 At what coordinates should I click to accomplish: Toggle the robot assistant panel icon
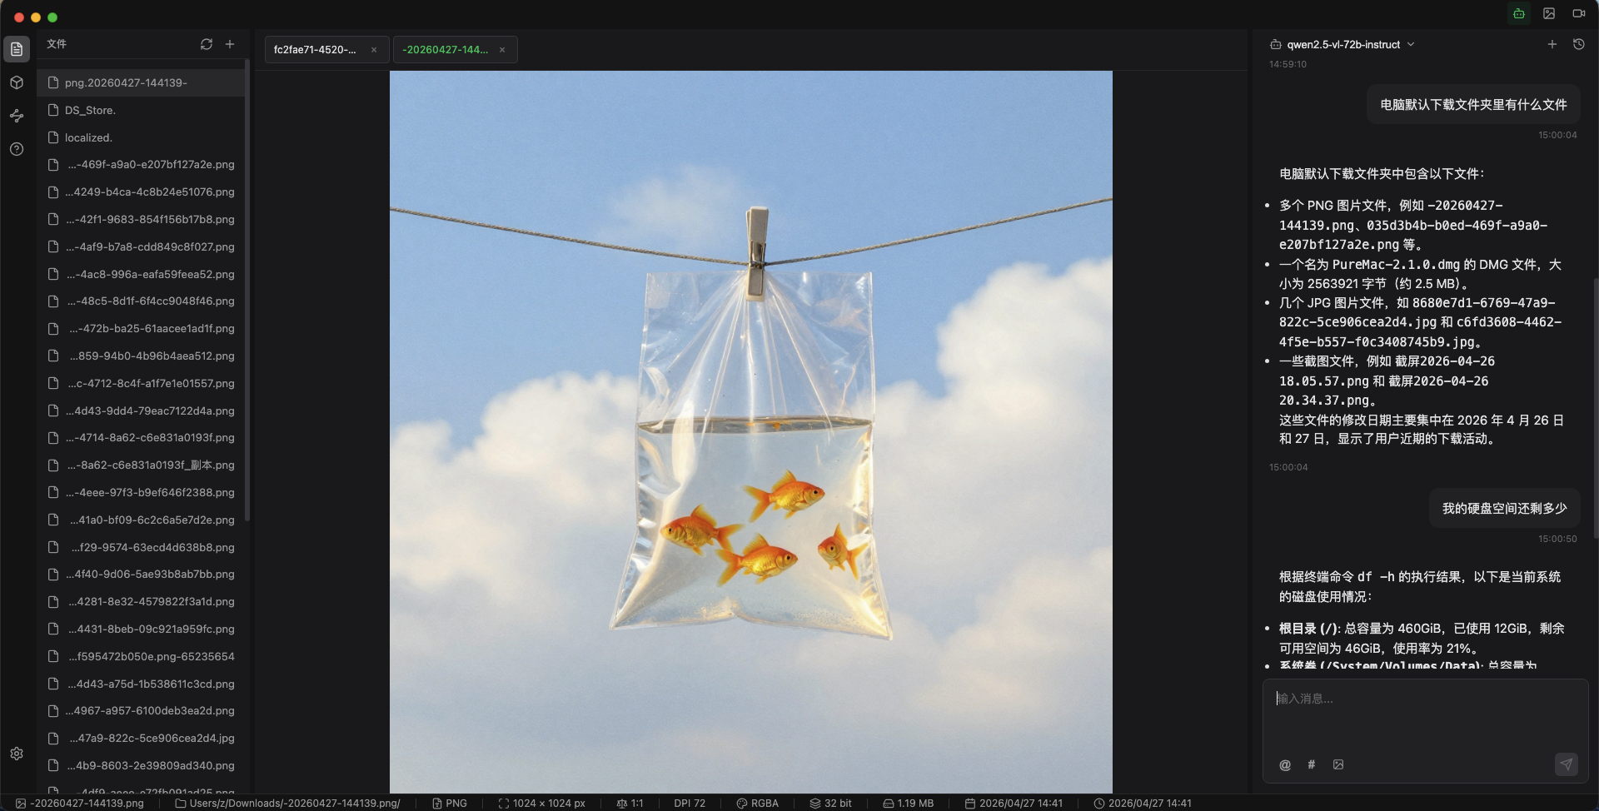click(x=1519, y=13)
